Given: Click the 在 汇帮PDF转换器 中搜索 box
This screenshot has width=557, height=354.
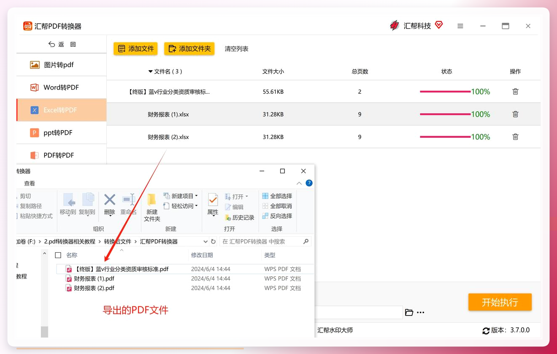Looking at the screenshot, I should click(266, 242).
